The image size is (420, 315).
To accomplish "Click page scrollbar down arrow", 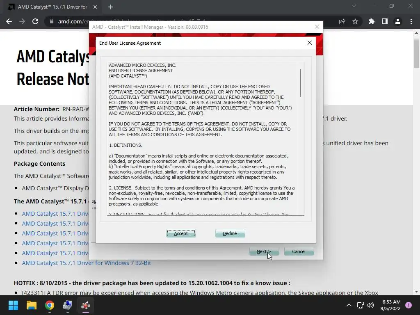I will coord(416,292).
